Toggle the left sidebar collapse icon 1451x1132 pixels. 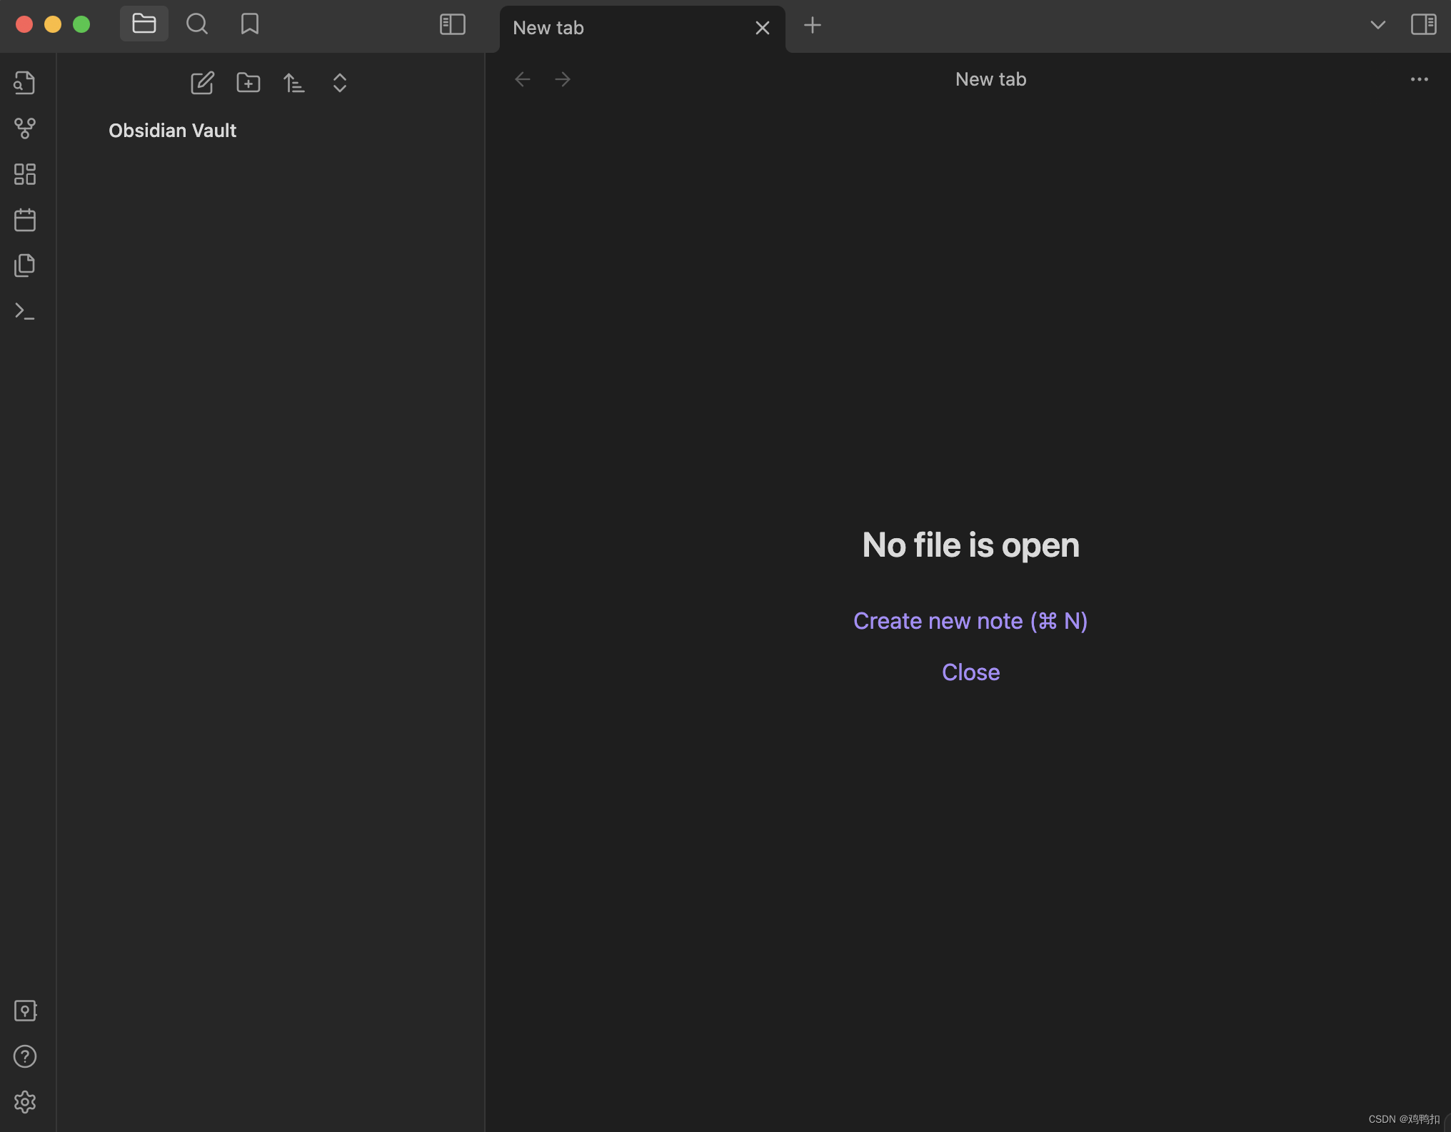pos(453,24)
